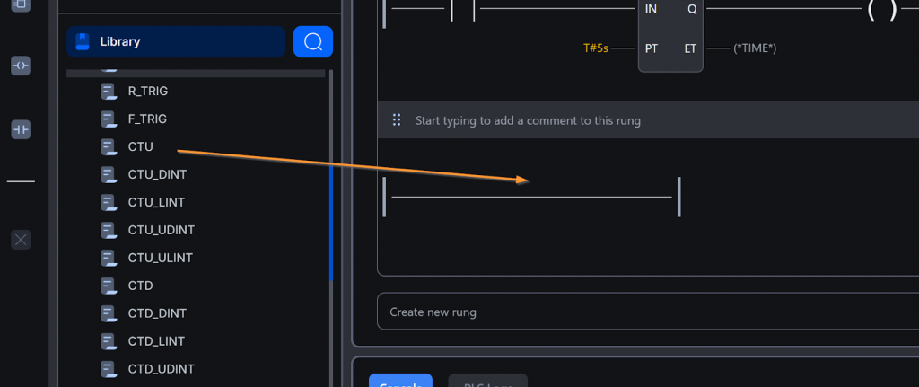This screenshot has height=387, width=919.
Task: Click the crossed-out X tool in left toolbar
Action: coord(21,239)
